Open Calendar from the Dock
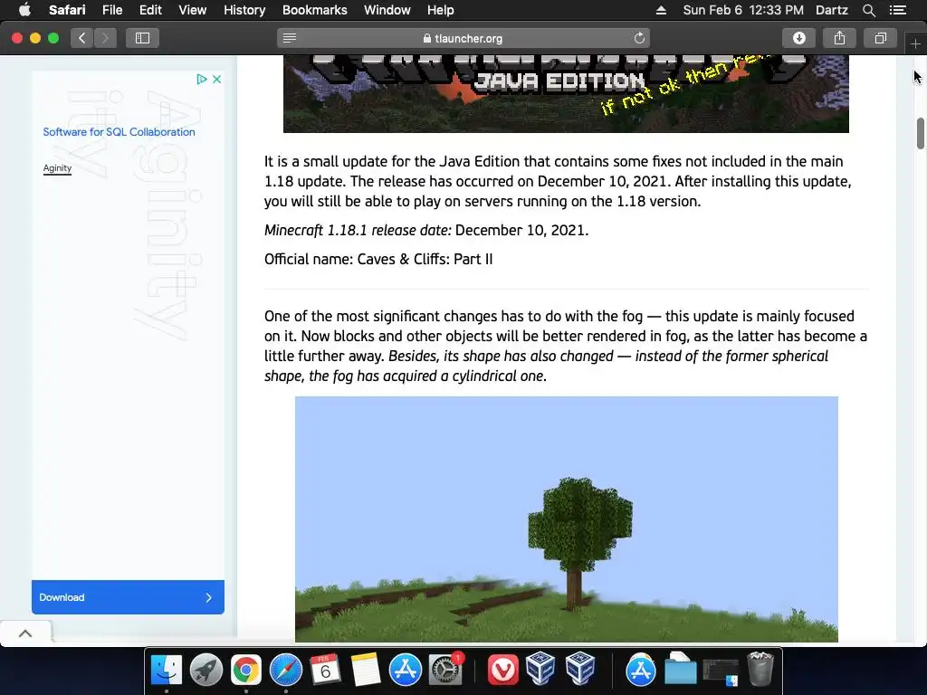Screen dimensions: 927x695 (x=325, y=671)
